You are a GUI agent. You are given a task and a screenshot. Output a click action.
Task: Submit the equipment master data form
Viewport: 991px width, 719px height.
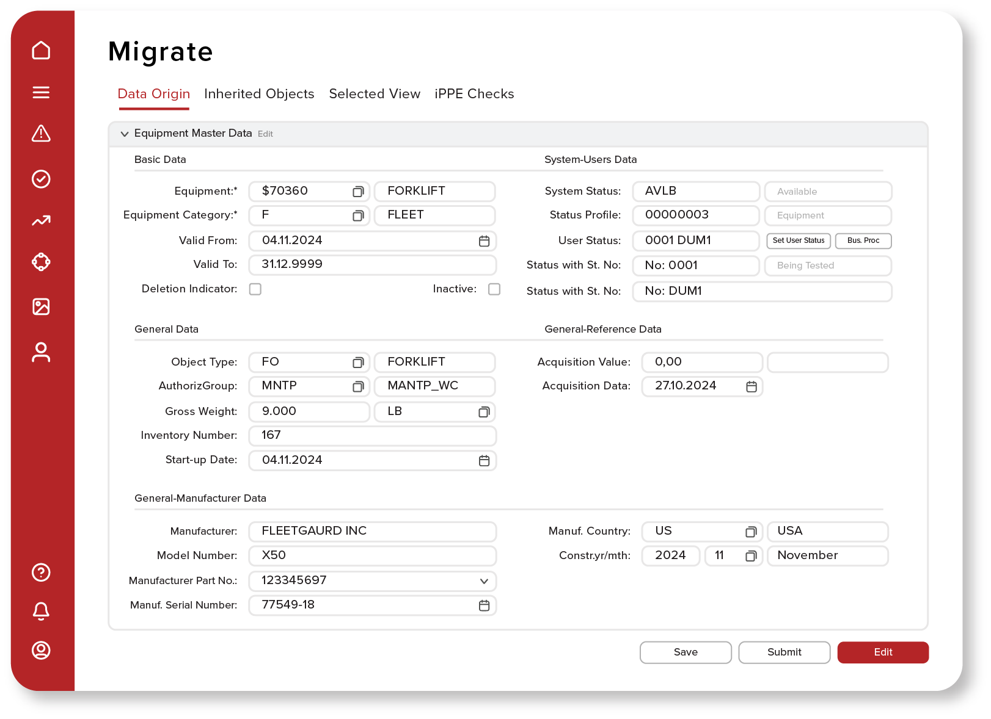[784, 652]
